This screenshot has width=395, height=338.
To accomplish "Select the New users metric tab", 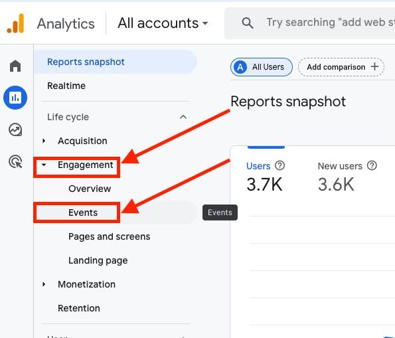I will pos(347,177).
